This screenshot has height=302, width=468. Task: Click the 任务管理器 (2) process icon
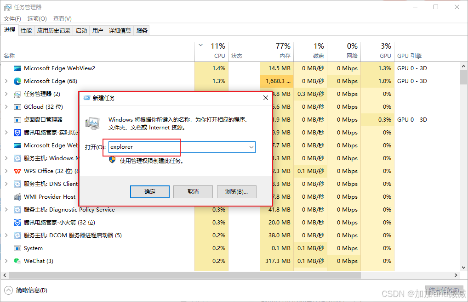(17, 94)
